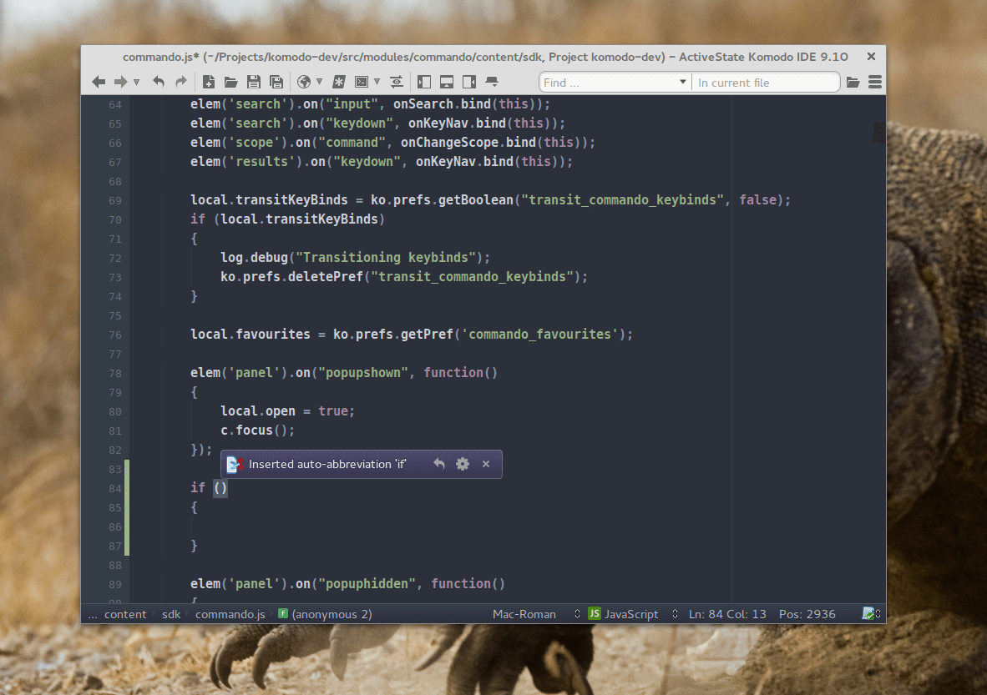Create a new file with the toolbar icon
987x695 pixels.
tap(209, 82)
